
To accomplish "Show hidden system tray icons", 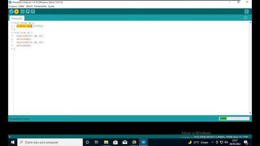I will (x=212, y=142).
